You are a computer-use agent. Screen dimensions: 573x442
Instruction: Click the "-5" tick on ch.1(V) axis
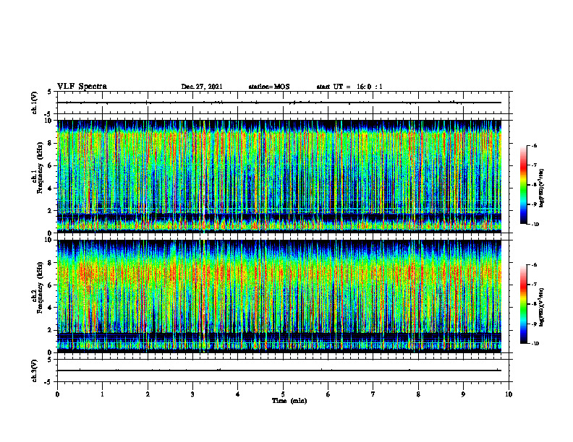[48, 114]
